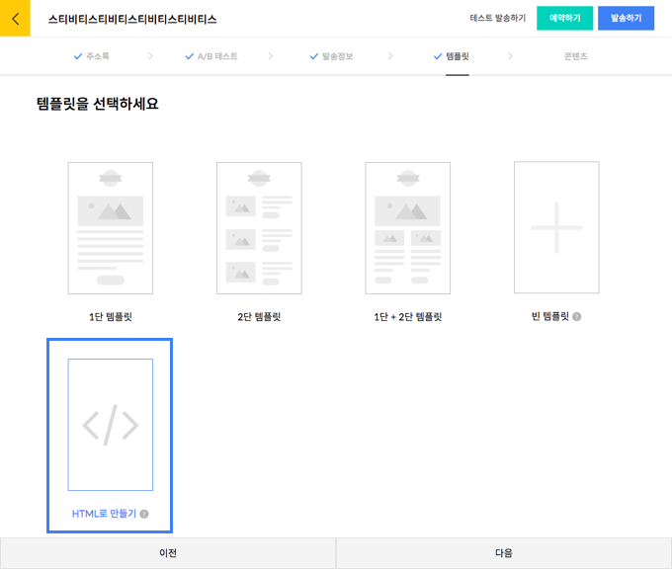Screen dimensions: 672x569
Task: Go to the A/B 테스트 step
Action: pyautogui.click(x=211, y=56)
